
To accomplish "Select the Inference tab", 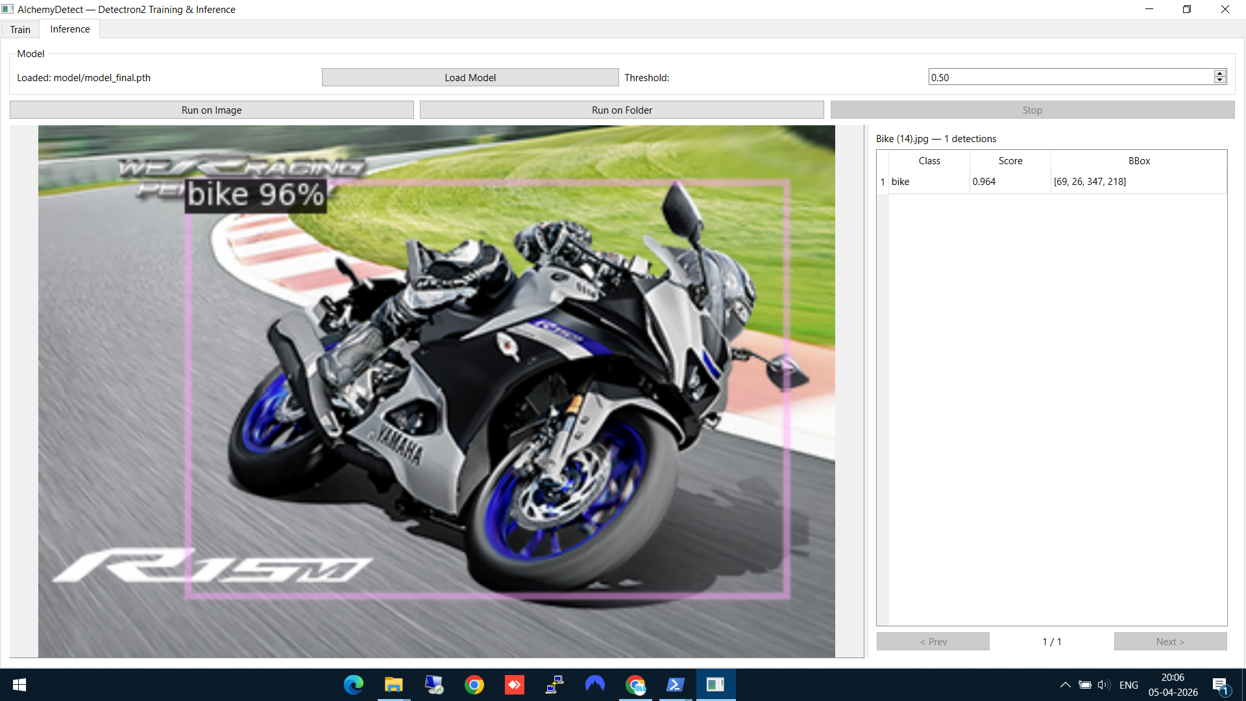I will 69,29.
